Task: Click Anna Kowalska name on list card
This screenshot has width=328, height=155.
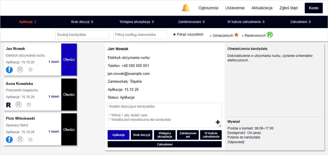Action: [19, 84]
